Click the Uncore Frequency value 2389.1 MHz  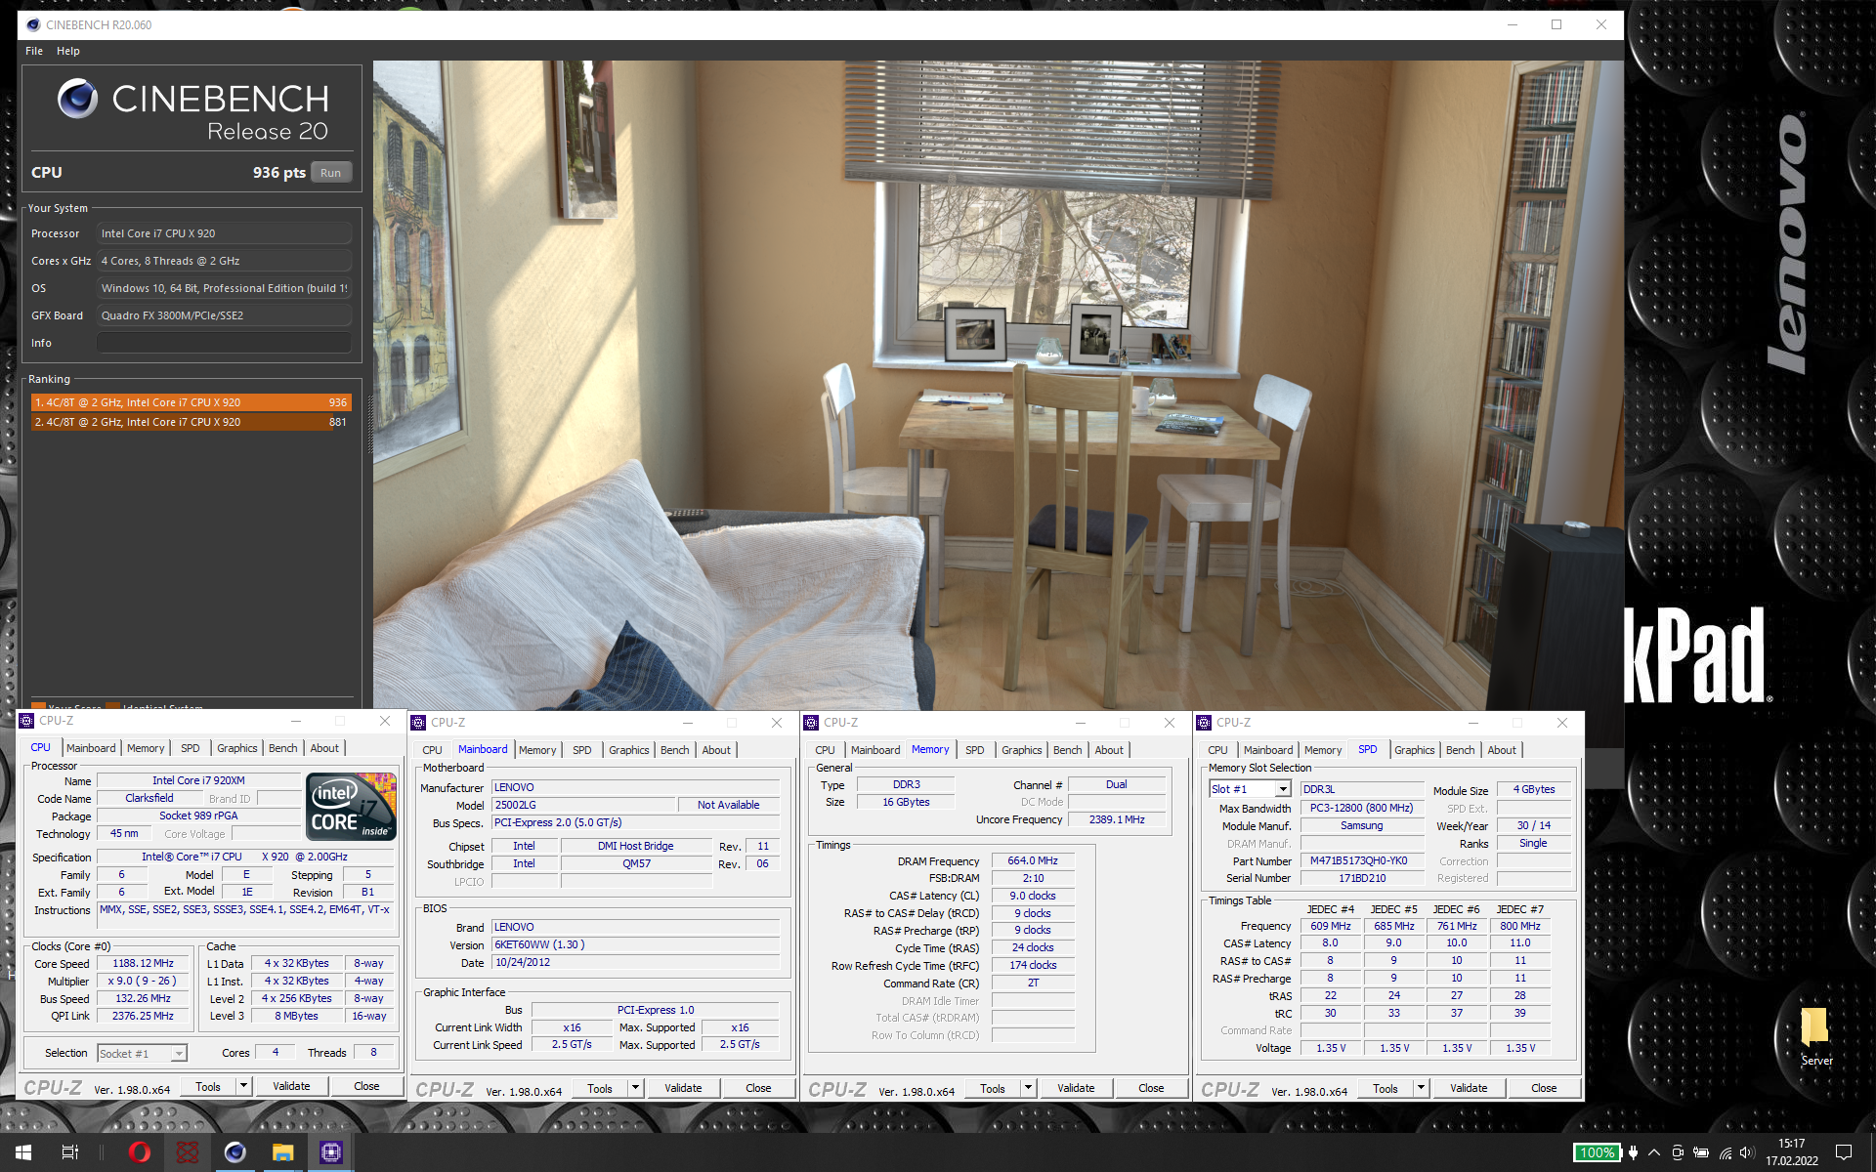click(x=1117, y=819)
